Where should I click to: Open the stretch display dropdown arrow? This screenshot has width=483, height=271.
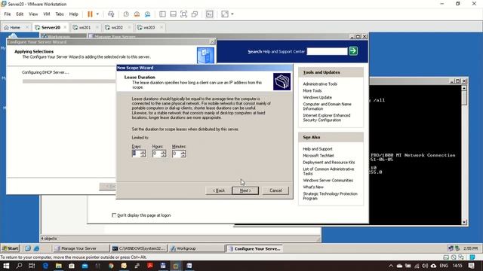coord(232,14)
